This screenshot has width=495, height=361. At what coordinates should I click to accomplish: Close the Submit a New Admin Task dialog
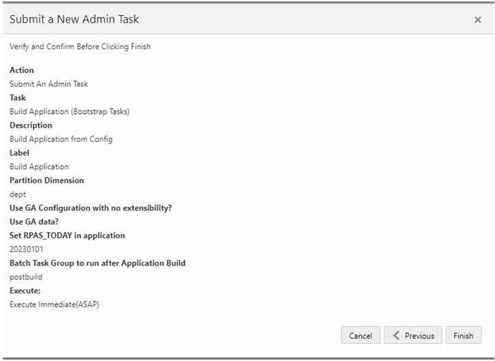point(477,20)
